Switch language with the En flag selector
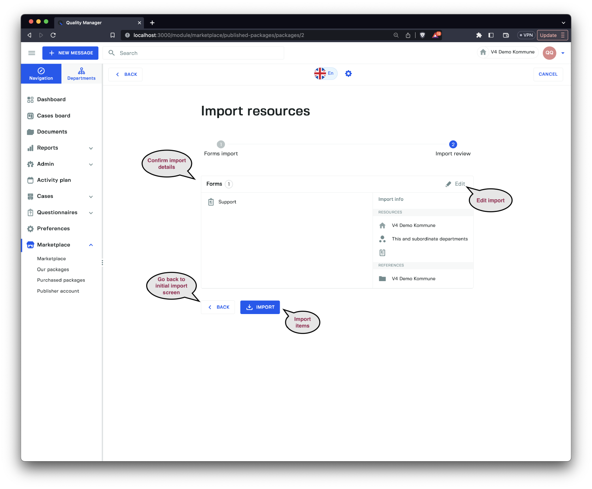 pyautogui.click(x=326, y=73)
